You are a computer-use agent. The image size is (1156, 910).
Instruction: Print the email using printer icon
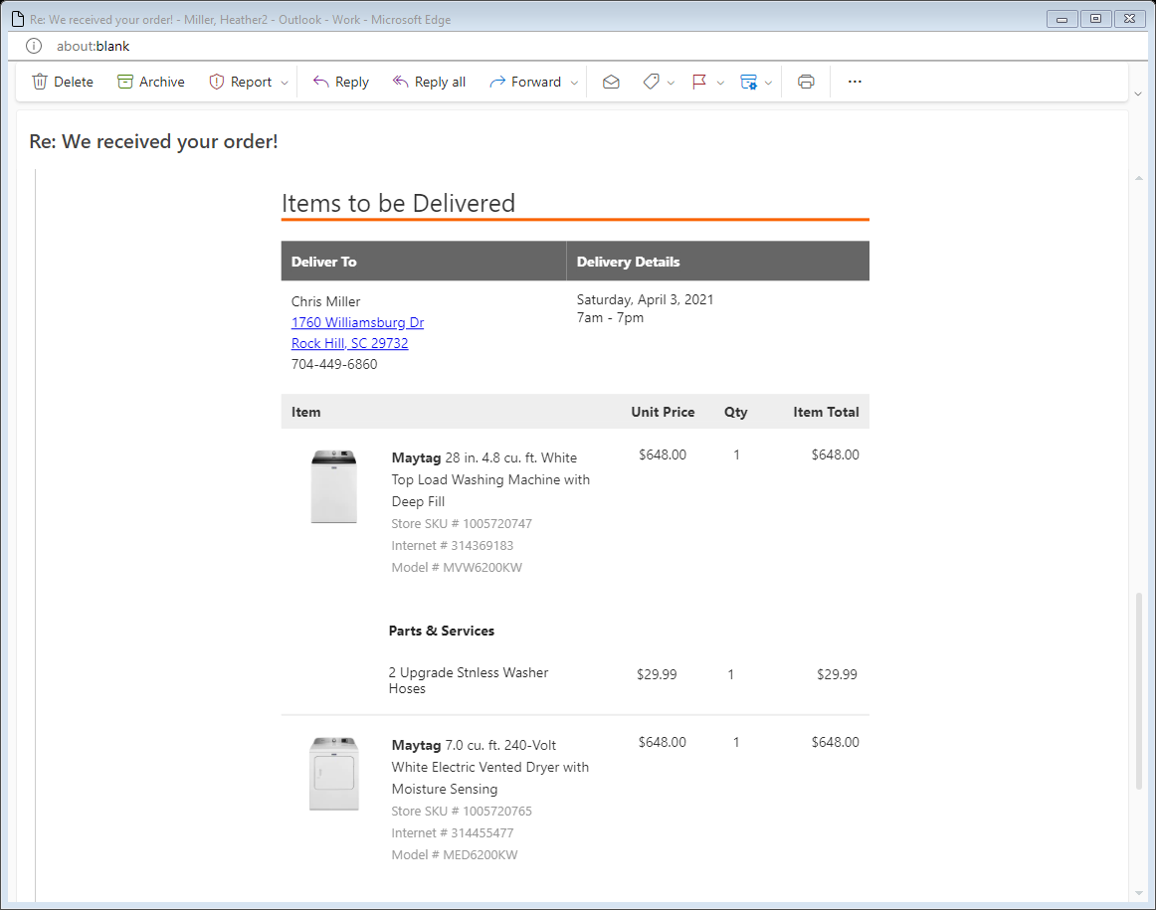806,82
